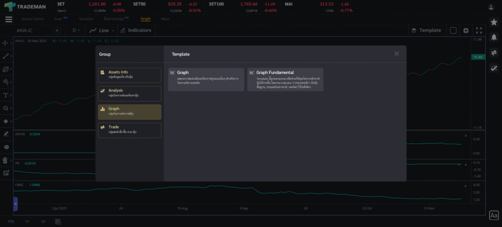Open the notifications bell icon
502x227 pixels.
(494, 38)
